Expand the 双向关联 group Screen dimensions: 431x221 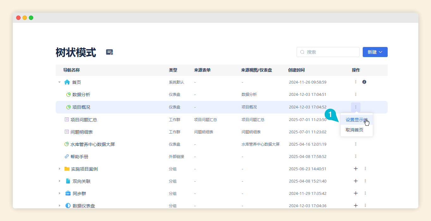59,181
